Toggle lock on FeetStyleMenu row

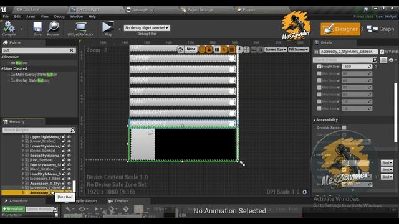[x=64, y=164]
